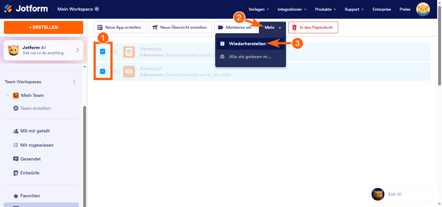Click sidebar scroll-up arrow

click(x=85, y=67)
